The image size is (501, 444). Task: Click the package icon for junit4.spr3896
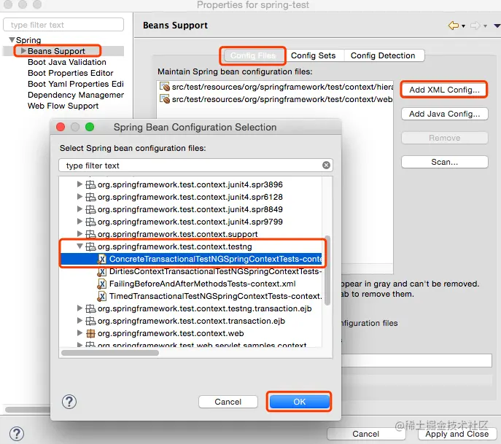click(90, 184)
